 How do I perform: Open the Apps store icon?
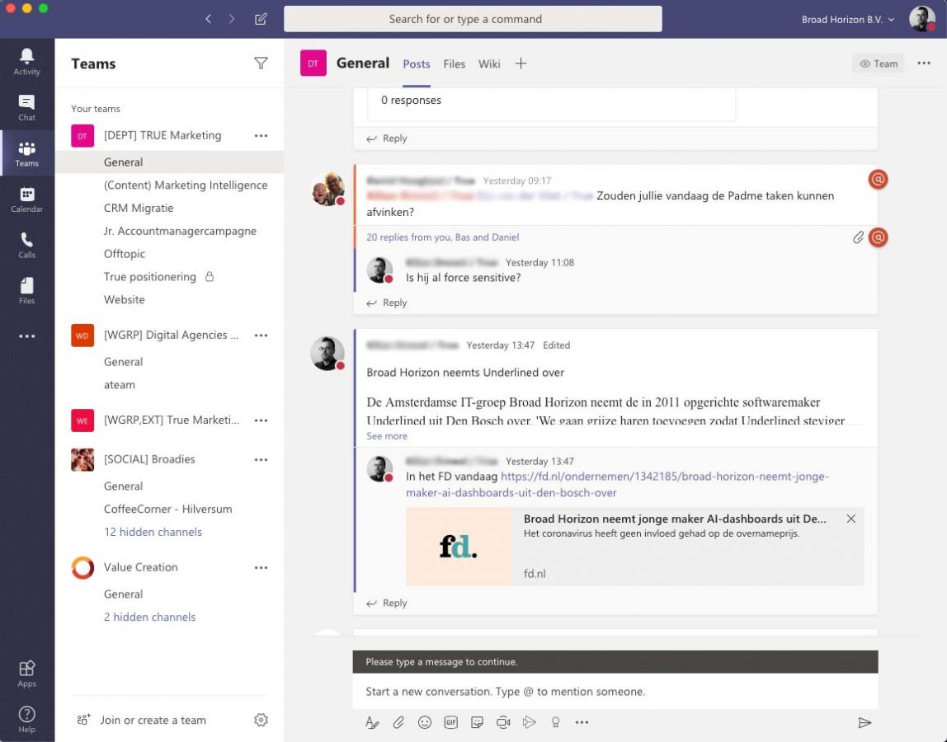click(26, 674)
